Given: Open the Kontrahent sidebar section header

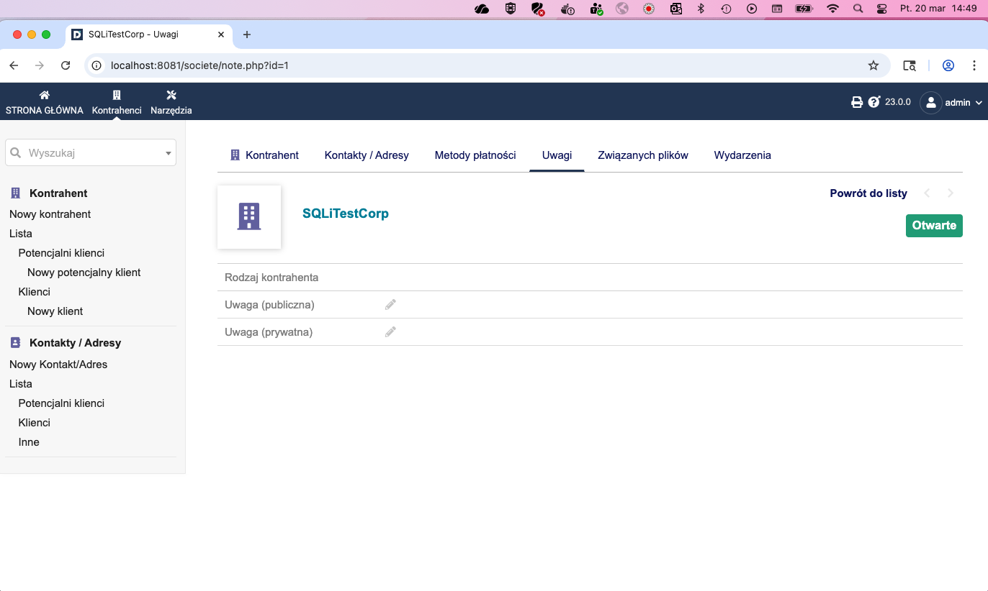Looking at the screenshot, I should pyautogui.click(x=58, y=193).
